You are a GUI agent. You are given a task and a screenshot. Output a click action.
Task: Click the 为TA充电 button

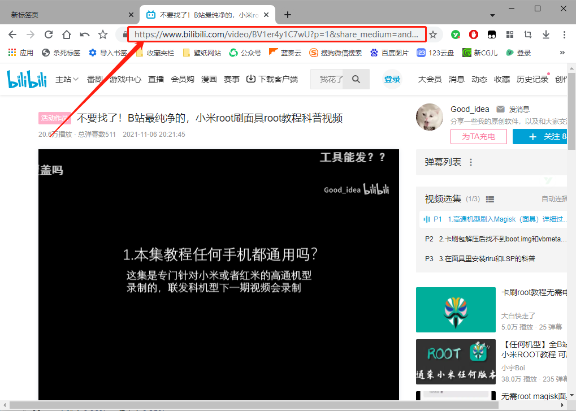[x=479, y=137]
